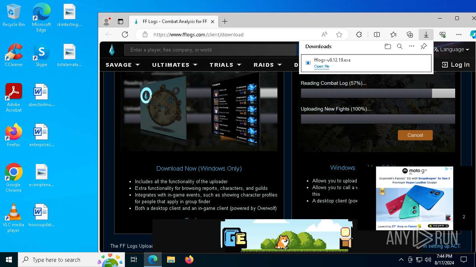This screenshot has width=476, height=267.
Task: Open File Explorer from taskbar
Action: click(x=171, y=260)
